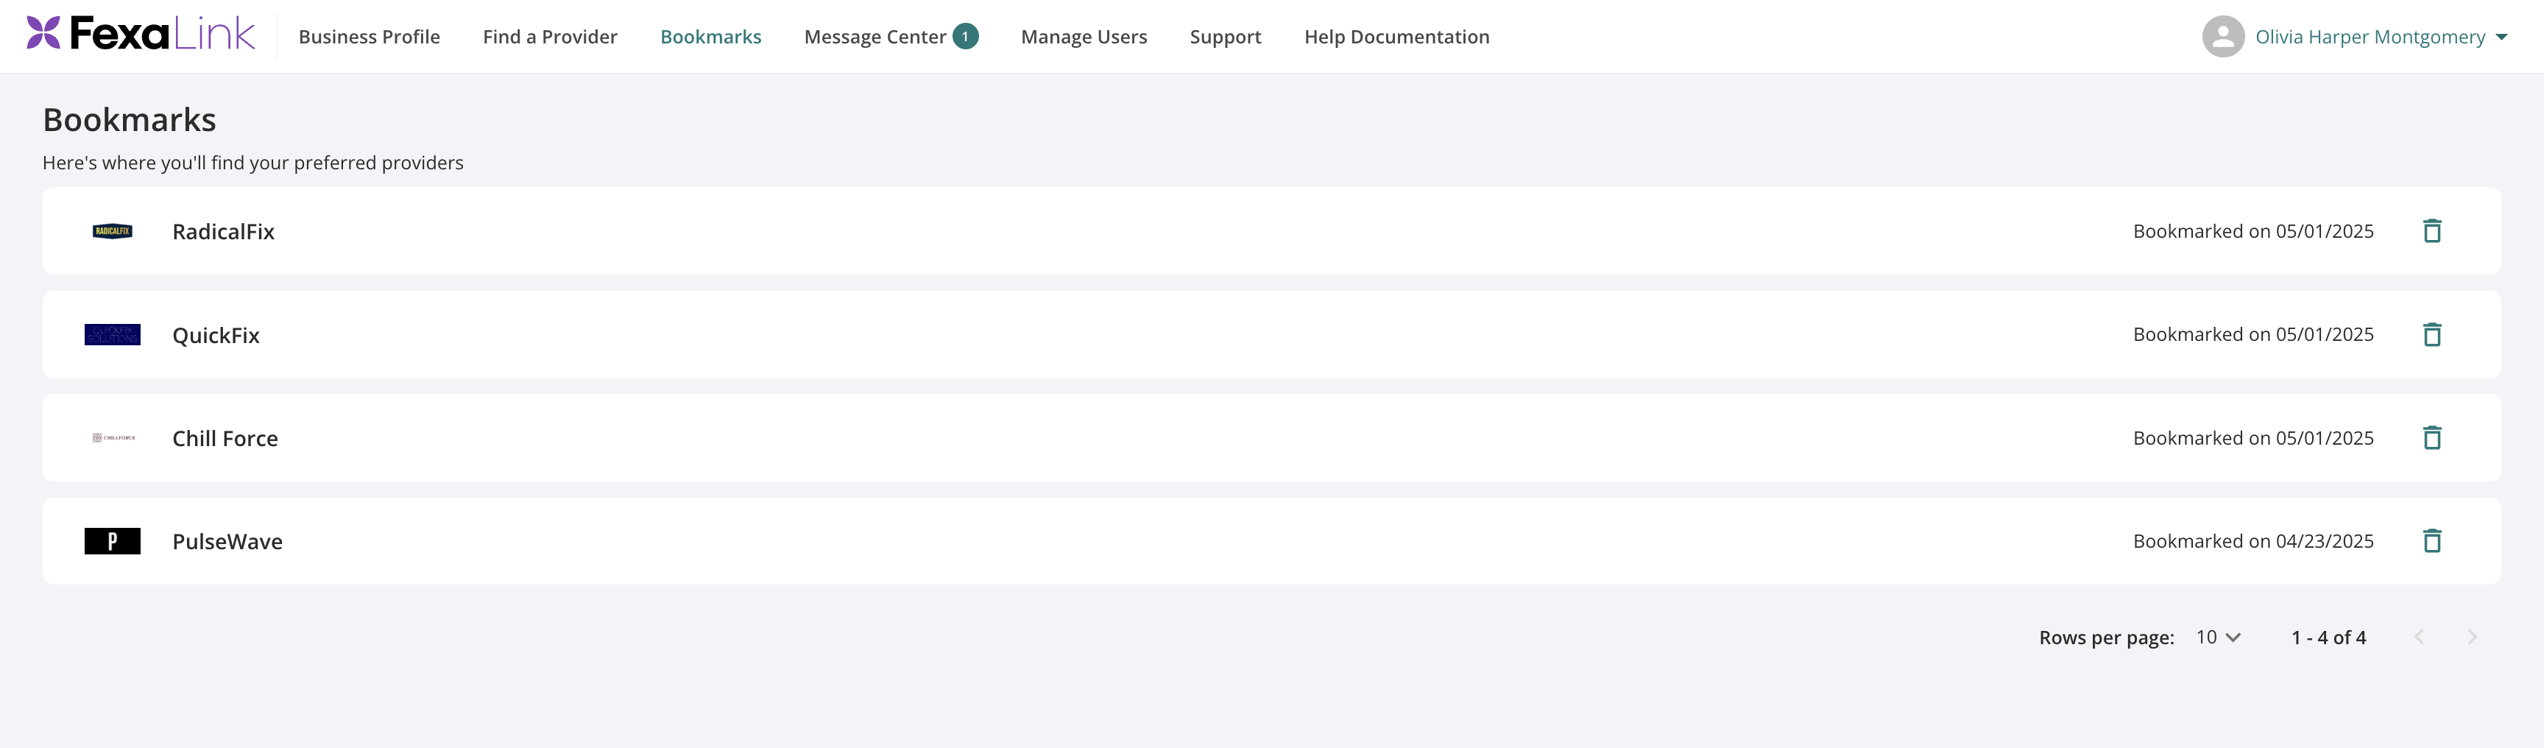Screen dimensions: 2544x748
Task: Open the PulseWave logo thumbnail
Action: click(113, 541)
